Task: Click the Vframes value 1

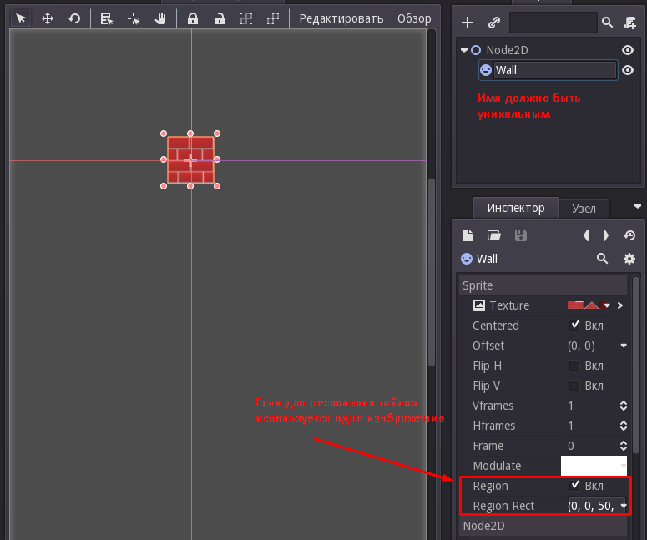Action: [571, 406]
